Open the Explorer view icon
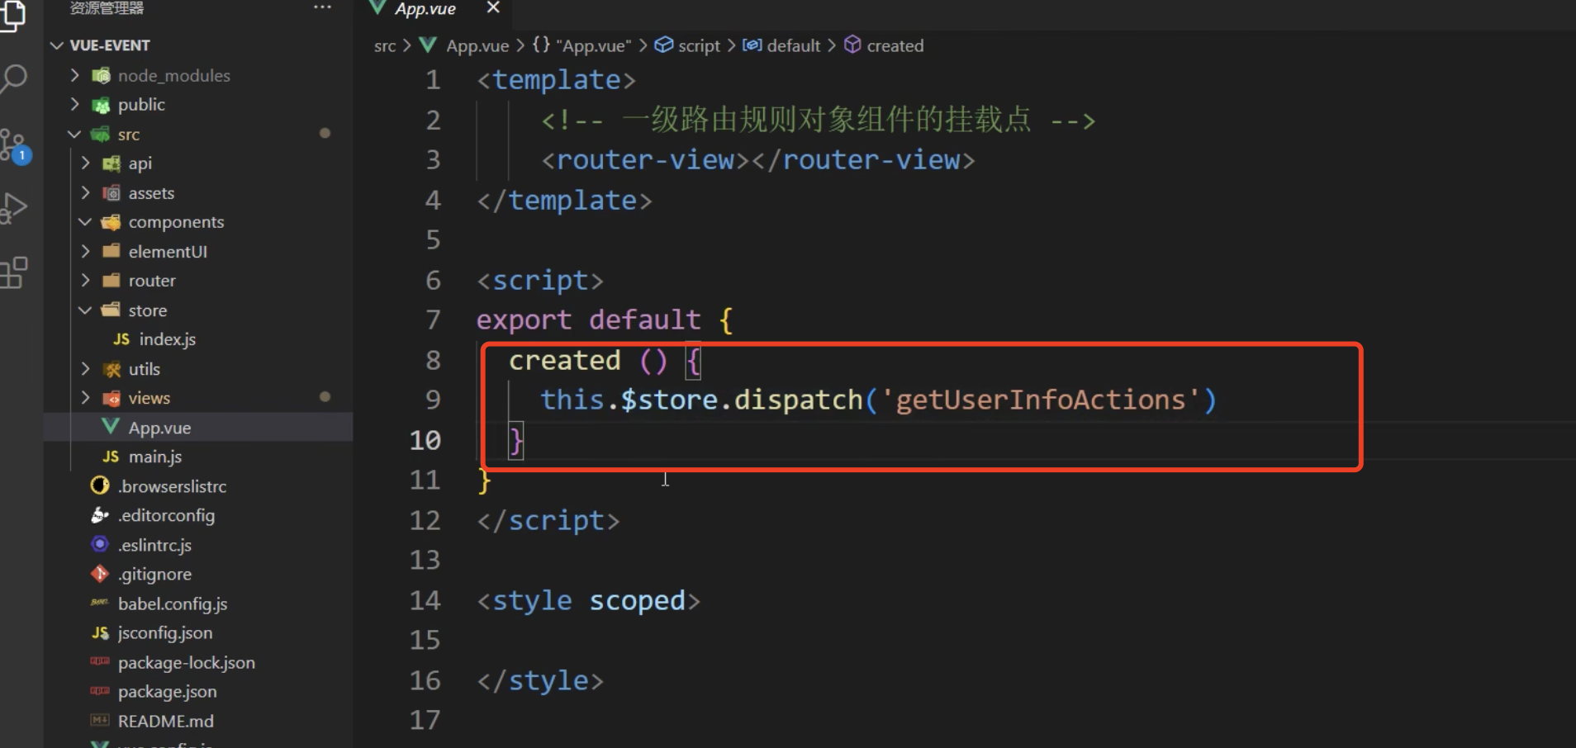The image size is (1576, 748). (12, 16)
